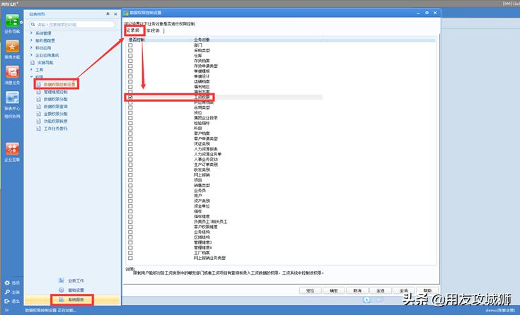Open the 报表中心 sidebar icon
The width and height of the screenshot is (520, 315).
coord(12,97)
